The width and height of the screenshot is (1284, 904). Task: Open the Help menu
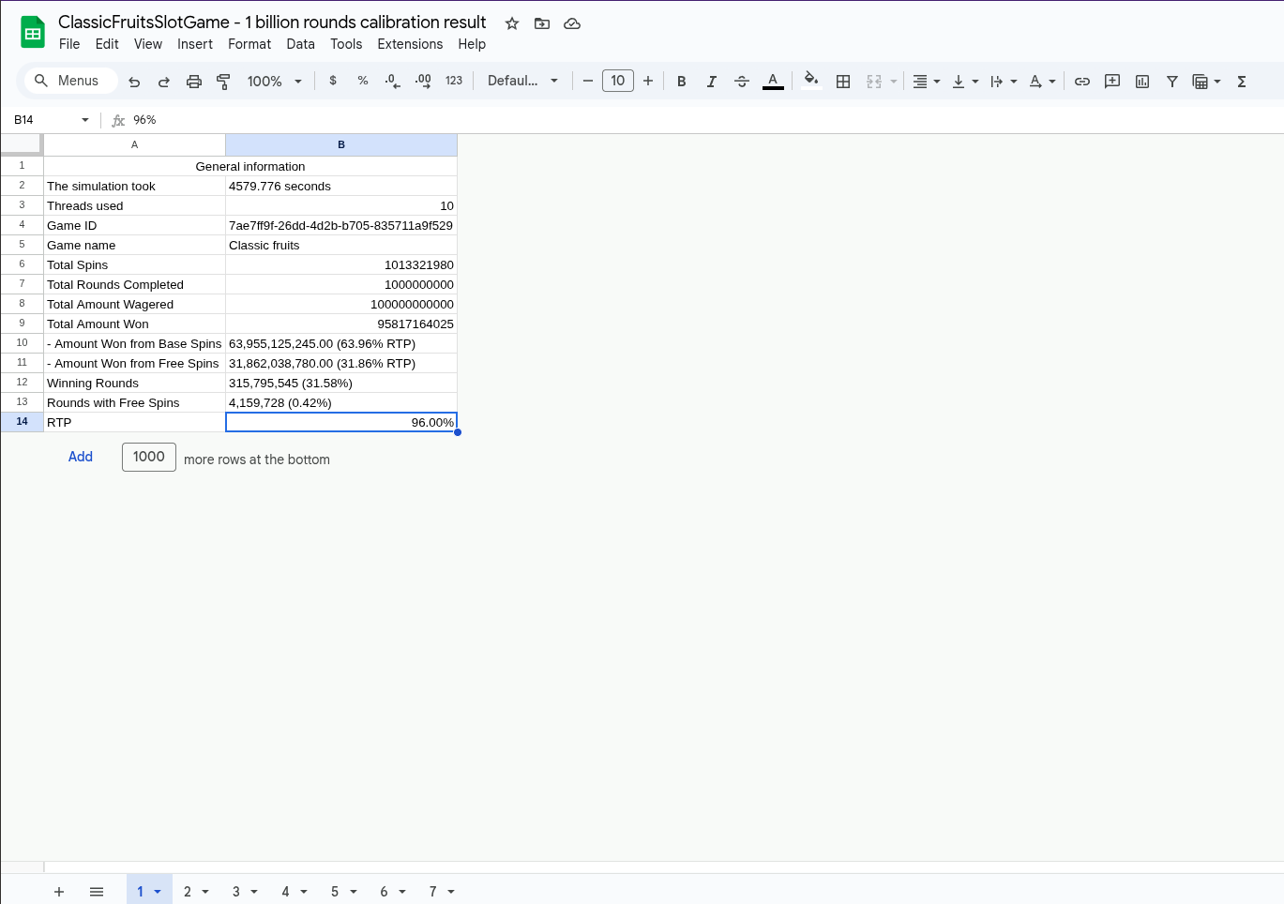click(x=472, y=44)
